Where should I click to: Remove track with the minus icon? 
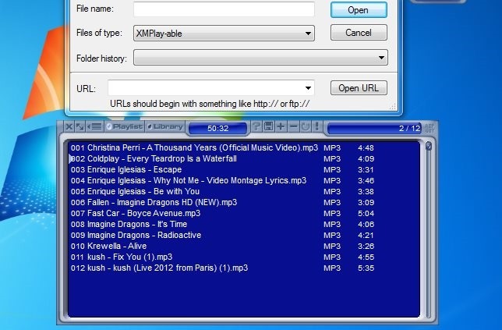[x=293, y=127]
